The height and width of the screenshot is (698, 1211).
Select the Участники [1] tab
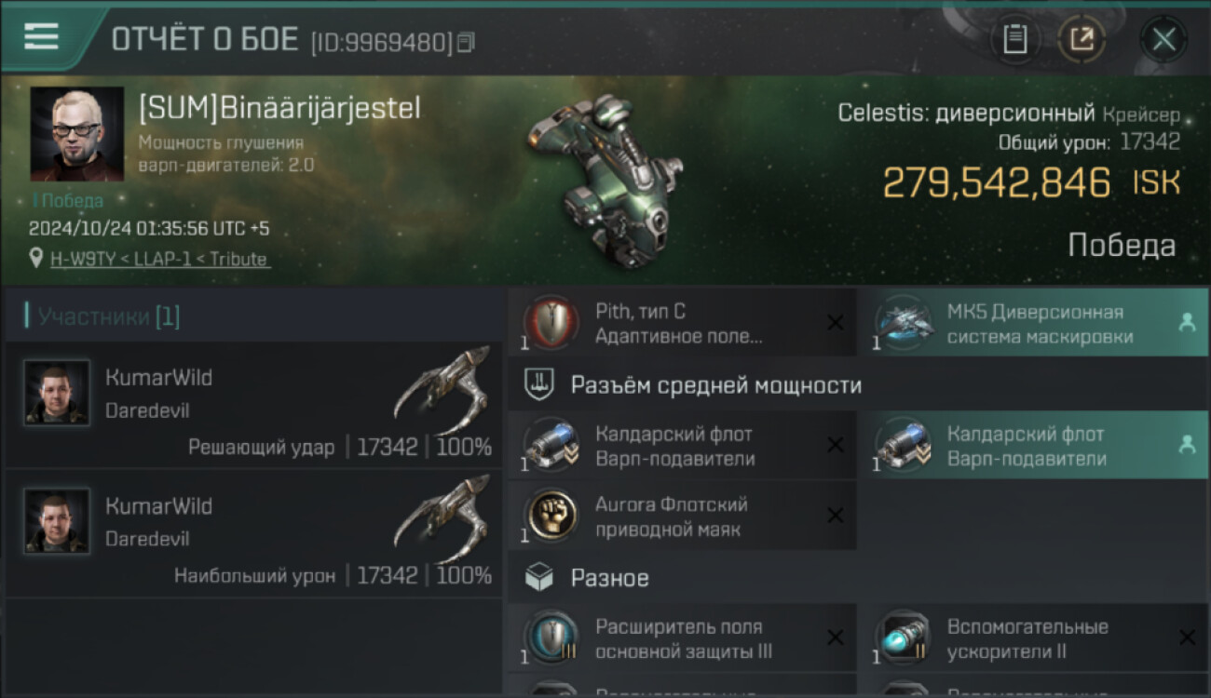click(108, 316)
